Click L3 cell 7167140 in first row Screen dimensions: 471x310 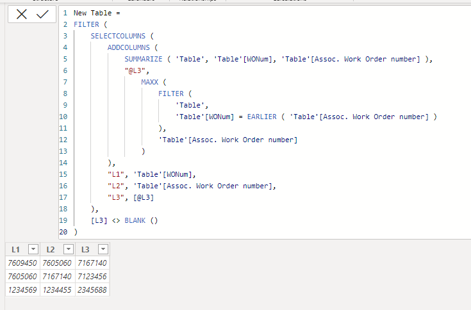(x=92, y=263)
